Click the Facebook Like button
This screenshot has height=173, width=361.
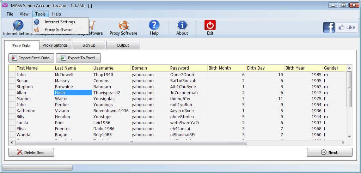click(x=347, y=28)
